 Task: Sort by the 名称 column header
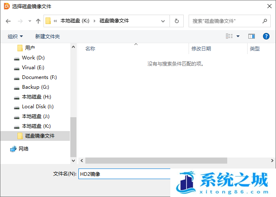tap(90, 48)
